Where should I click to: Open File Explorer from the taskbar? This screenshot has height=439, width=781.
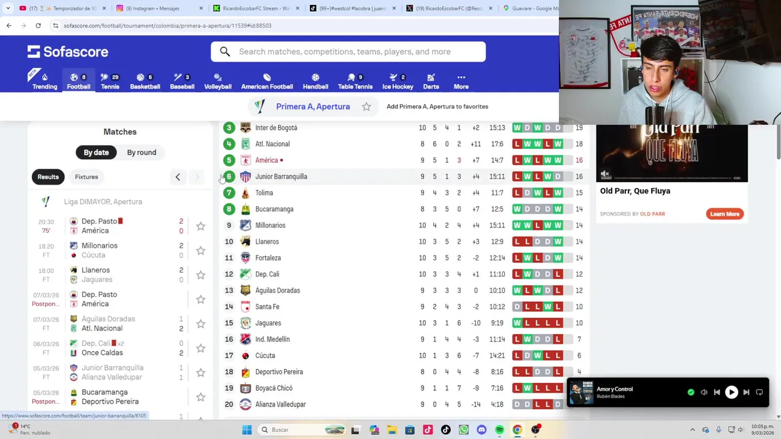(392, 430)
